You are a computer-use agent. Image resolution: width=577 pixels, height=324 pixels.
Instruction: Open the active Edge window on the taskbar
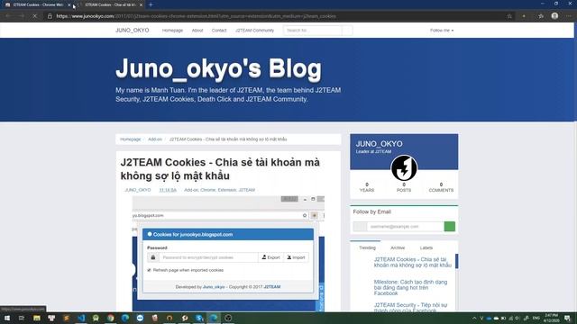coord(214,318)
